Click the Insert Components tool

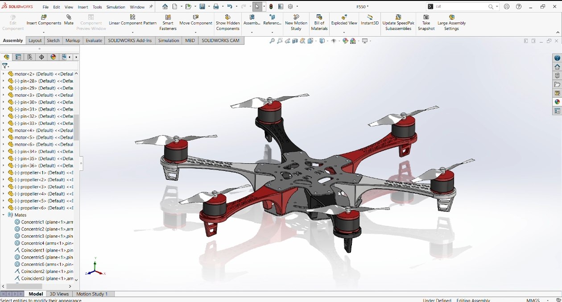tap(44, 20)
